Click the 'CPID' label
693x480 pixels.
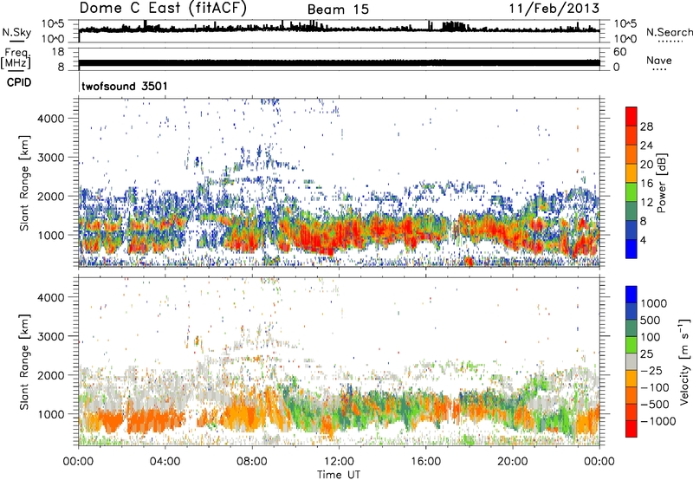coord(19,82)
